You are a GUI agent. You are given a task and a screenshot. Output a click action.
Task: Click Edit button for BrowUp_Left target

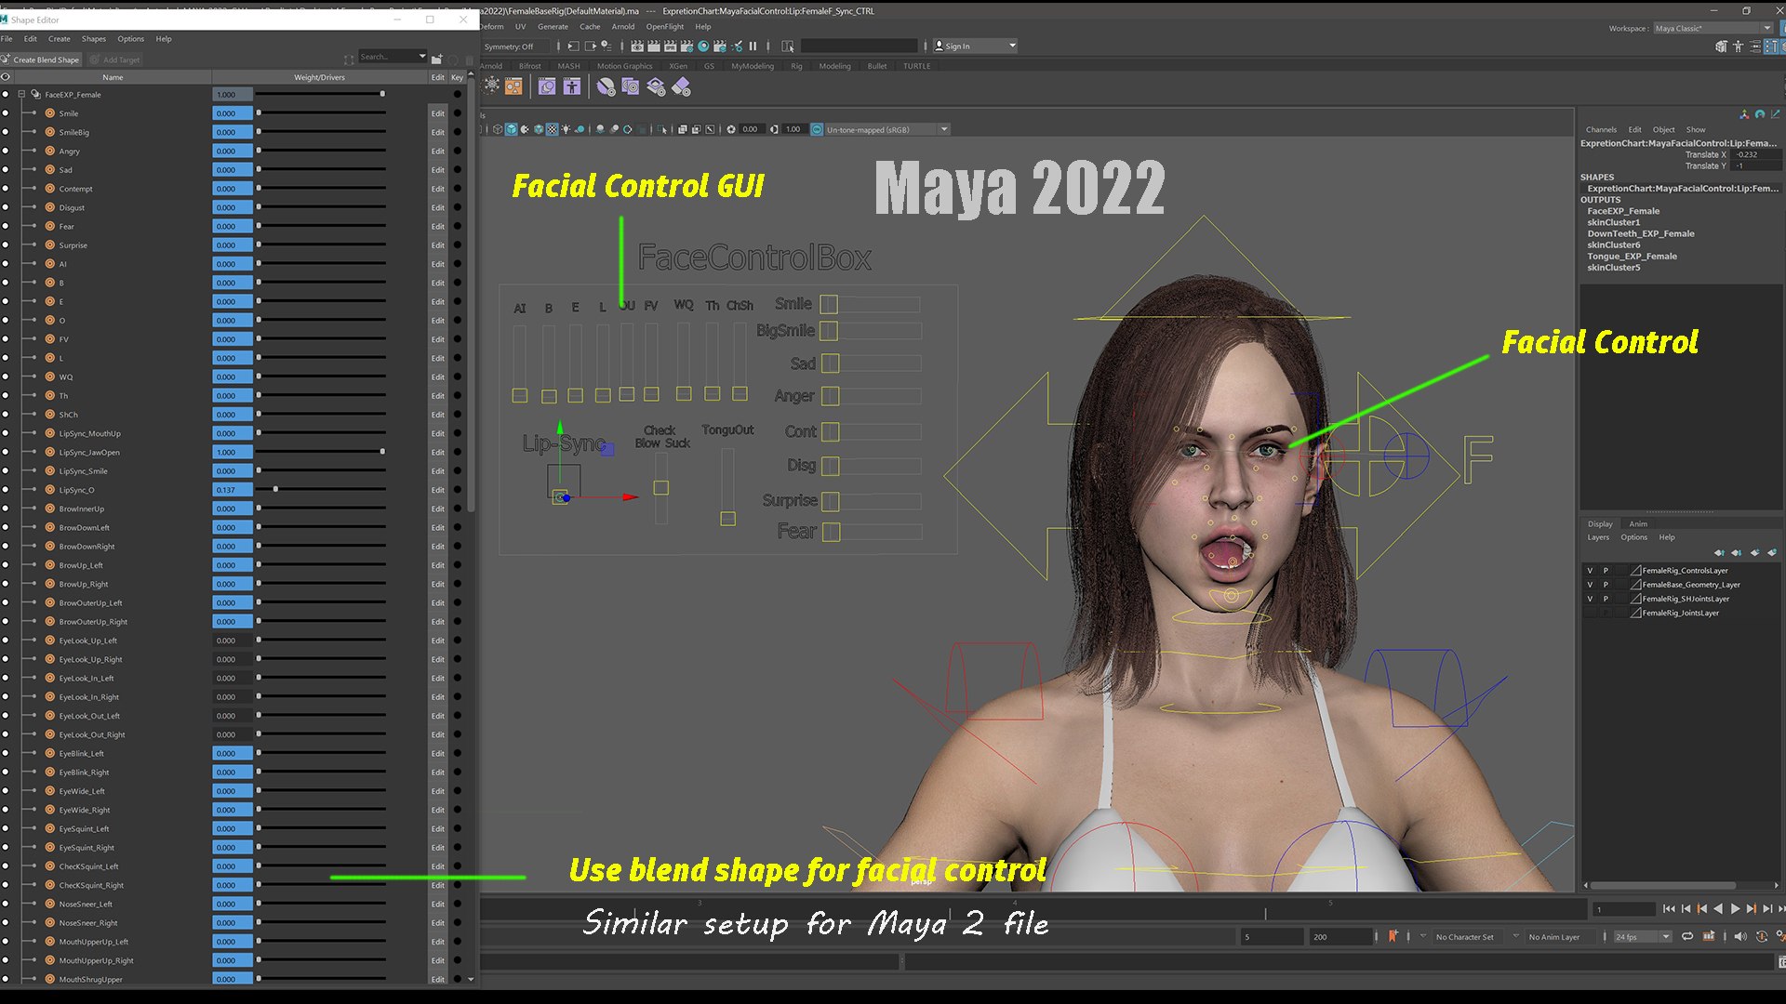[x=438, y=565]
